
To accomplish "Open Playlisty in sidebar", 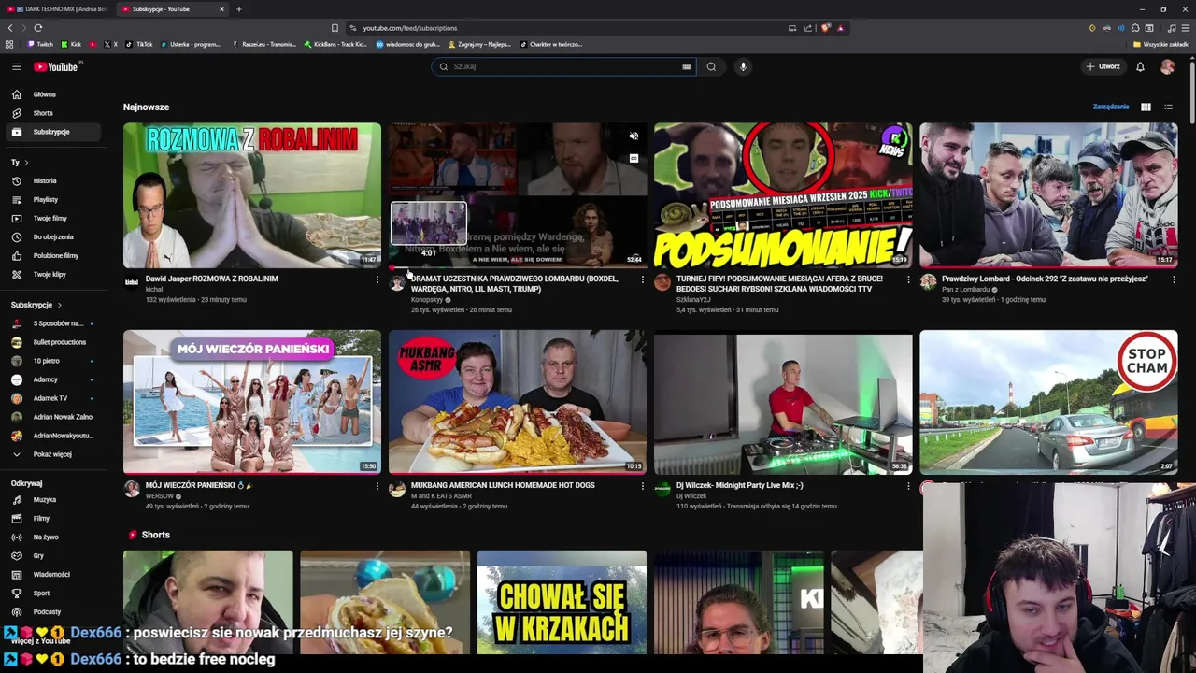I will point(54,199).
